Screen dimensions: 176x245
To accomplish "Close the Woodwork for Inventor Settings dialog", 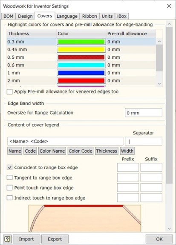I will (169, 6).
